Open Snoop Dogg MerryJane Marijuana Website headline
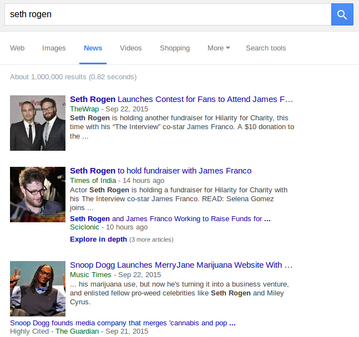The width and height of the screenshot is (359, 337). click(x=181, y=265)
